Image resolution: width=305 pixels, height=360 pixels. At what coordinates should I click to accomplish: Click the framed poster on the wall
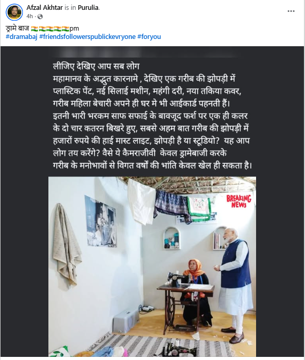pyautogui.click(x=101, y=222)
